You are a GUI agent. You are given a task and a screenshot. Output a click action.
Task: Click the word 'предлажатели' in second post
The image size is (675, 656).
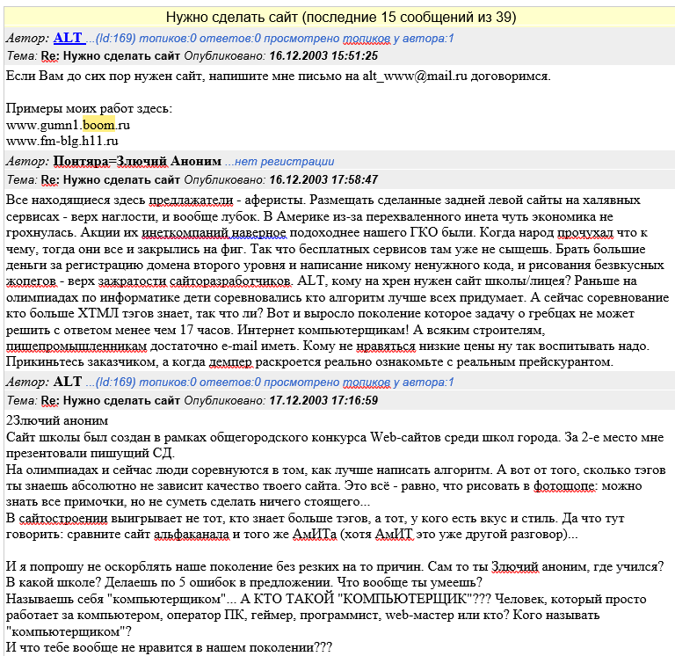[x=190, y=200]
